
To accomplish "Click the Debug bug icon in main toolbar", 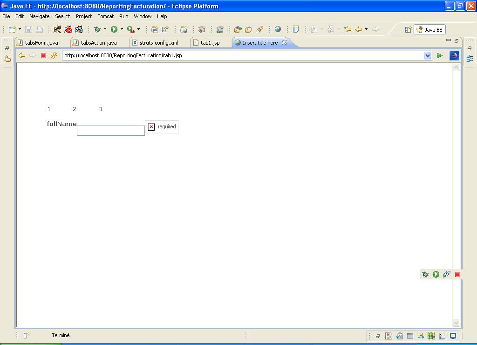I will (x=97, y=29).
